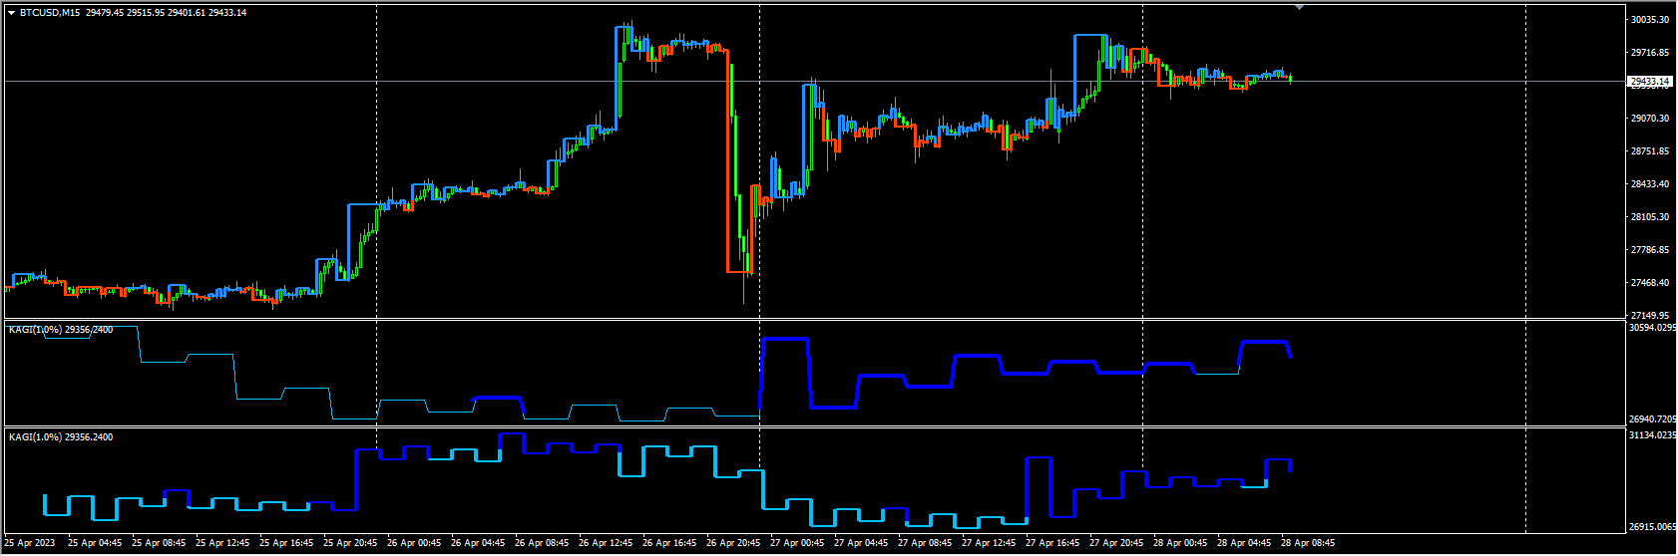Click the 25 Apr 08:45 time label
This screenshot has width=1678, height=556.
coord(159,544)
